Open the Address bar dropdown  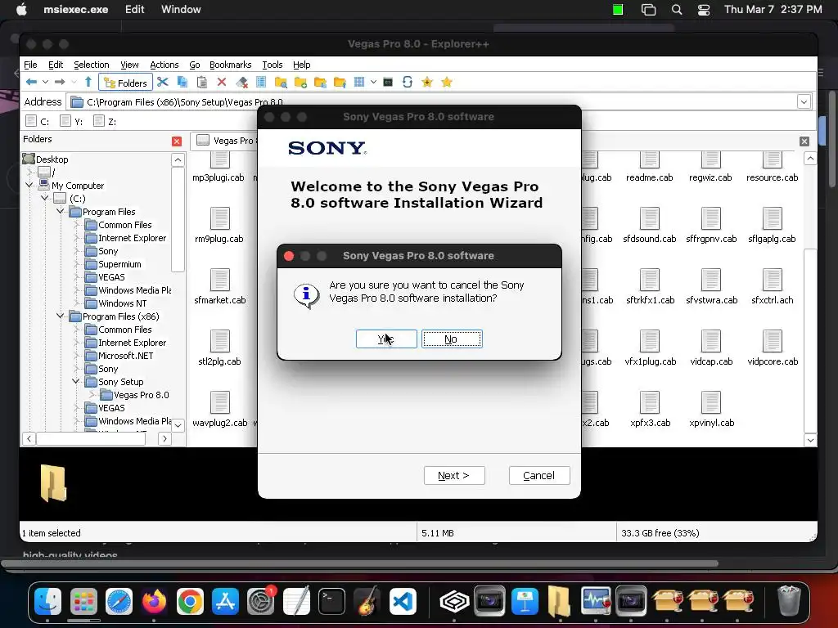pyautogui.click(x=804, y=101)
